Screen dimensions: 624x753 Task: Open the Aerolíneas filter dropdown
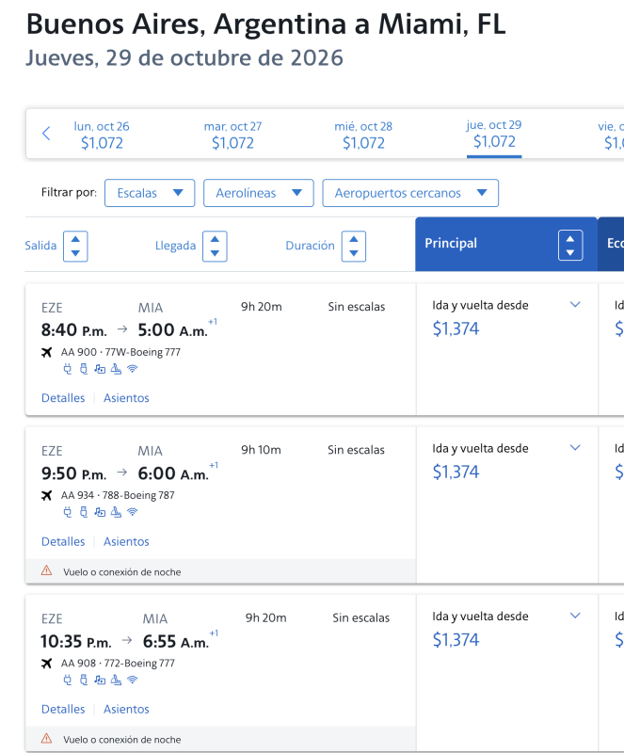coord(258,193)
